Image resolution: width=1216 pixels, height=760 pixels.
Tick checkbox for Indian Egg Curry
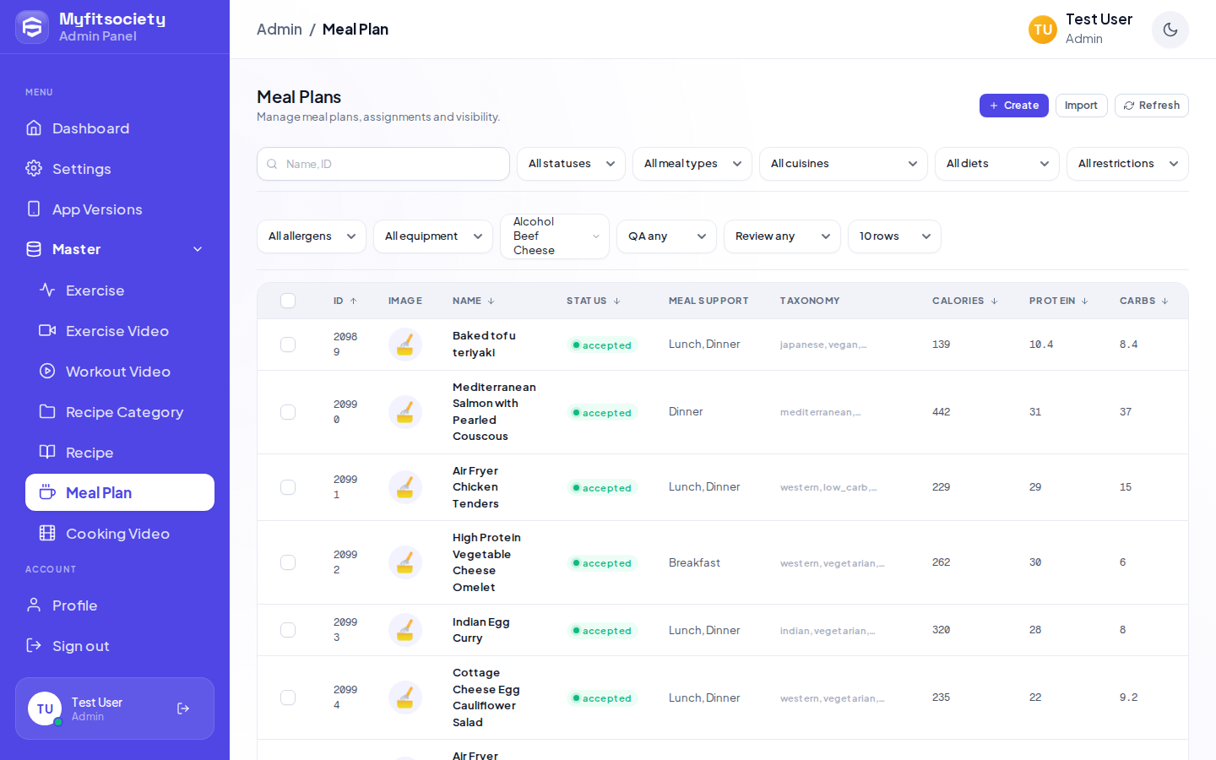288,630
